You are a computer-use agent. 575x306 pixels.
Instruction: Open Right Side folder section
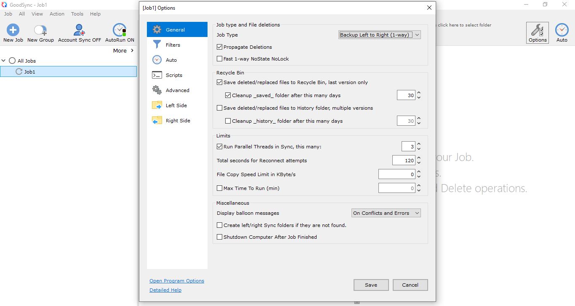tap(157, 121)
